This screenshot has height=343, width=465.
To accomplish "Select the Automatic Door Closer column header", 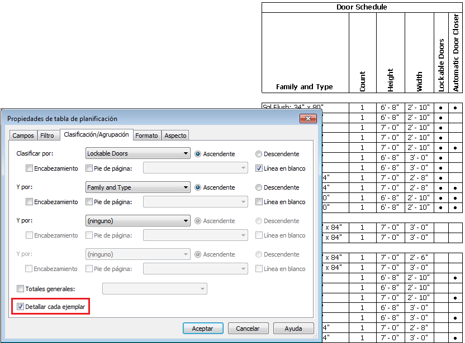I will pos(455,52).
